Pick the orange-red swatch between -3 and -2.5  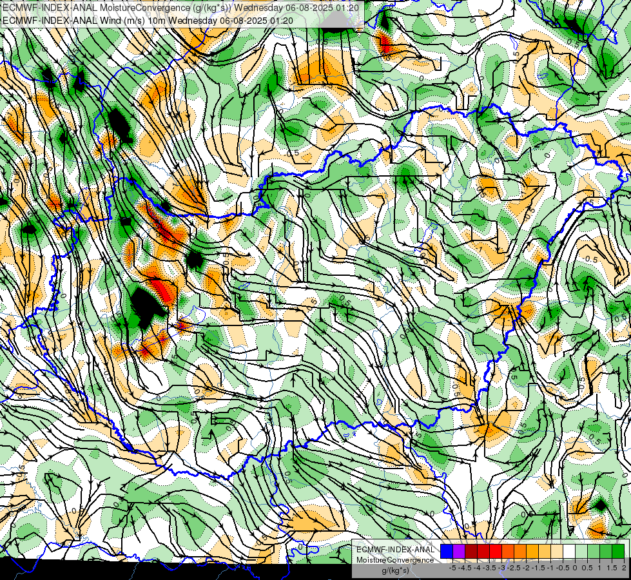tap(508, 552)
